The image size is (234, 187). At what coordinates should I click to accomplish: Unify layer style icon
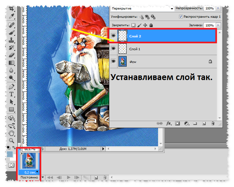(x=153, y=17)
